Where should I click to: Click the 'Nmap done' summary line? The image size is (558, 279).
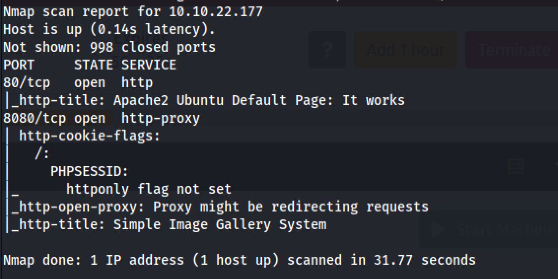pos(240,260)
